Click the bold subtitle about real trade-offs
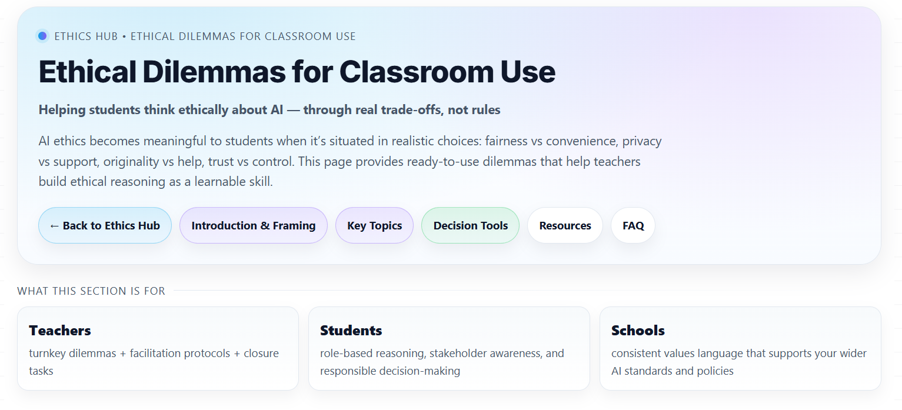Viewport: 902px width, 410px height. click(269, 110)
